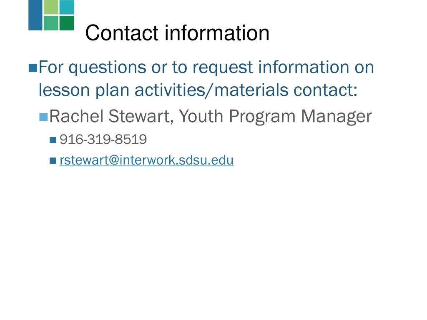Click the bullet next to phone number
Screen dimensions: 427x320
click(53, 140)
